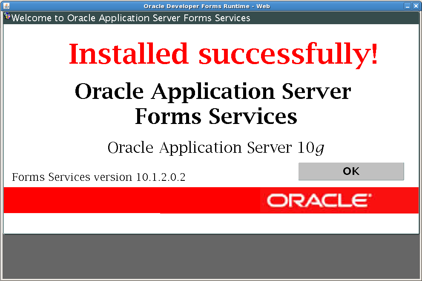Screen dimensions: 422x281
Task: Click the white ORACLE logo in the red banner
Action: (x=319, y=200)
